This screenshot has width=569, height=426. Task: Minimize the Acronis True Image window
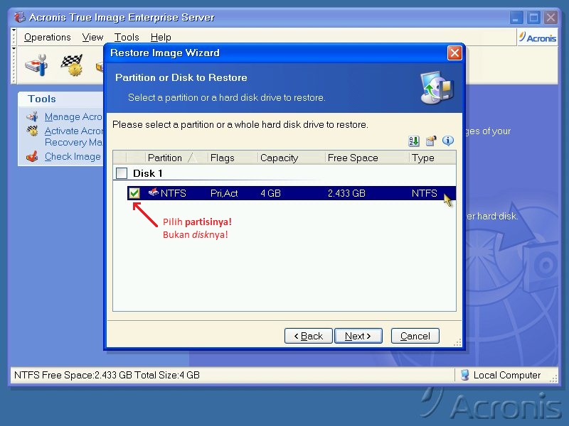click(x=516, y=17)
